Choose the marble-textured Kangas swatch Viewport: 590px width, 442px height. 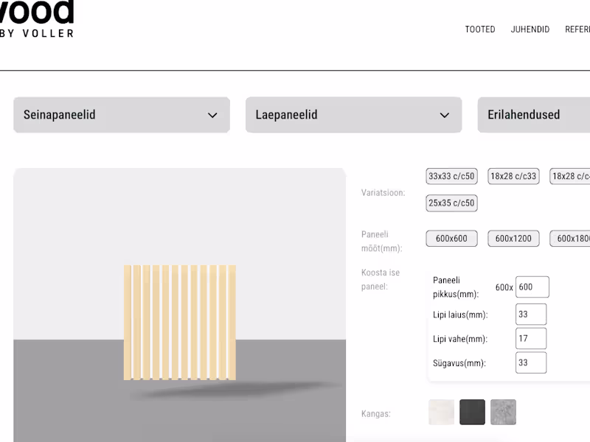(503, 412)
